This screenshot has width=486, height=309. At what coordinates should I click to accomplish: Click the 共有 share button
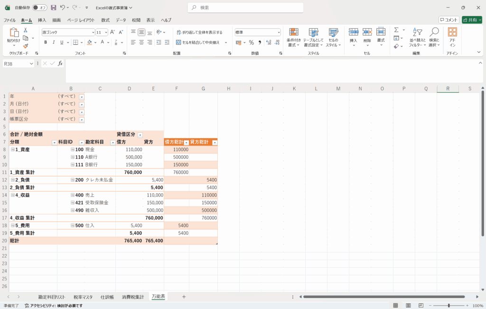point(471,20)
